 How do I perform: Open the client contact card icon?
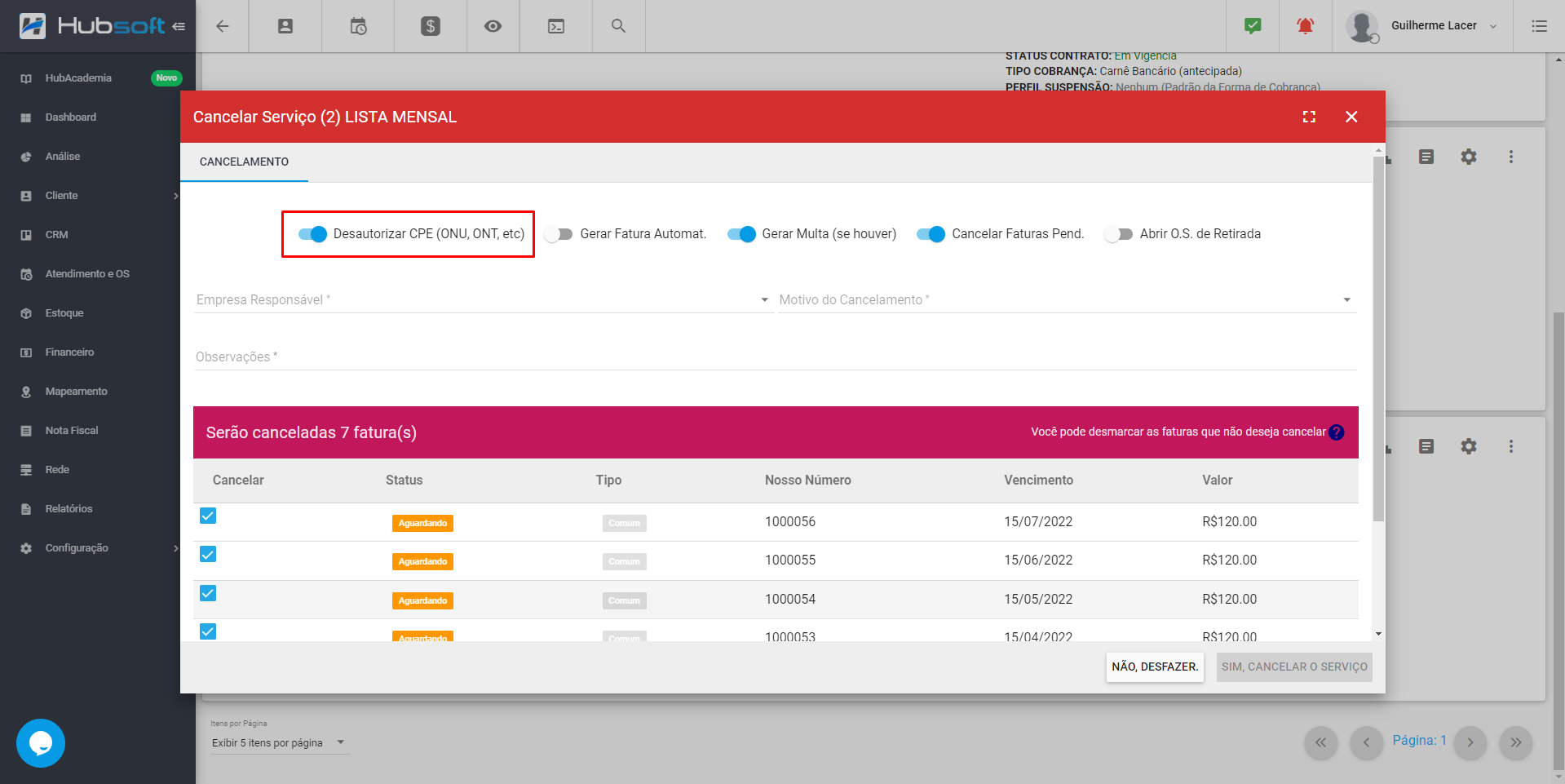click(285, 26)
